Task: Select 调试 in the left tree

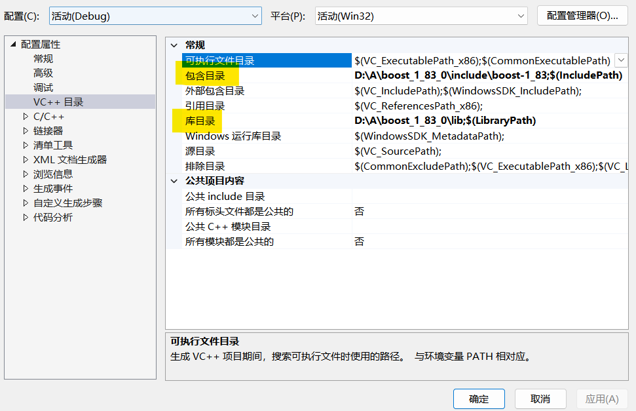Action: tap(43, 87)
